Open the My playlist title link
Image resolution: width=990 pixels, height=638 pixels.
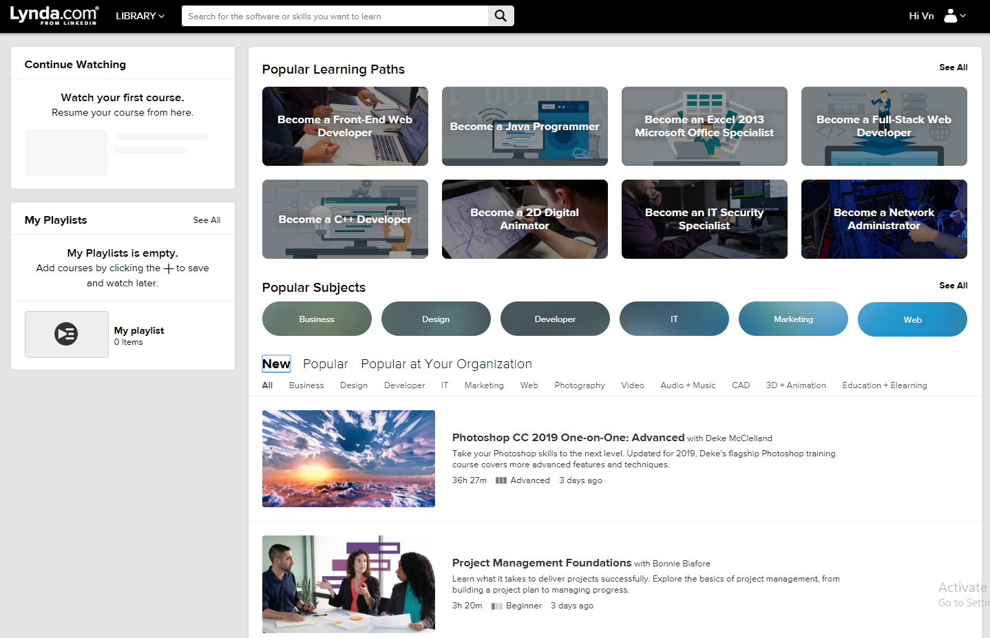139,330
